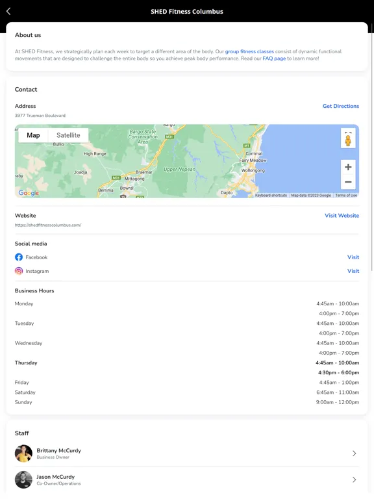Go back using the header arrow
Screen dimensions: 374x499
8,12
